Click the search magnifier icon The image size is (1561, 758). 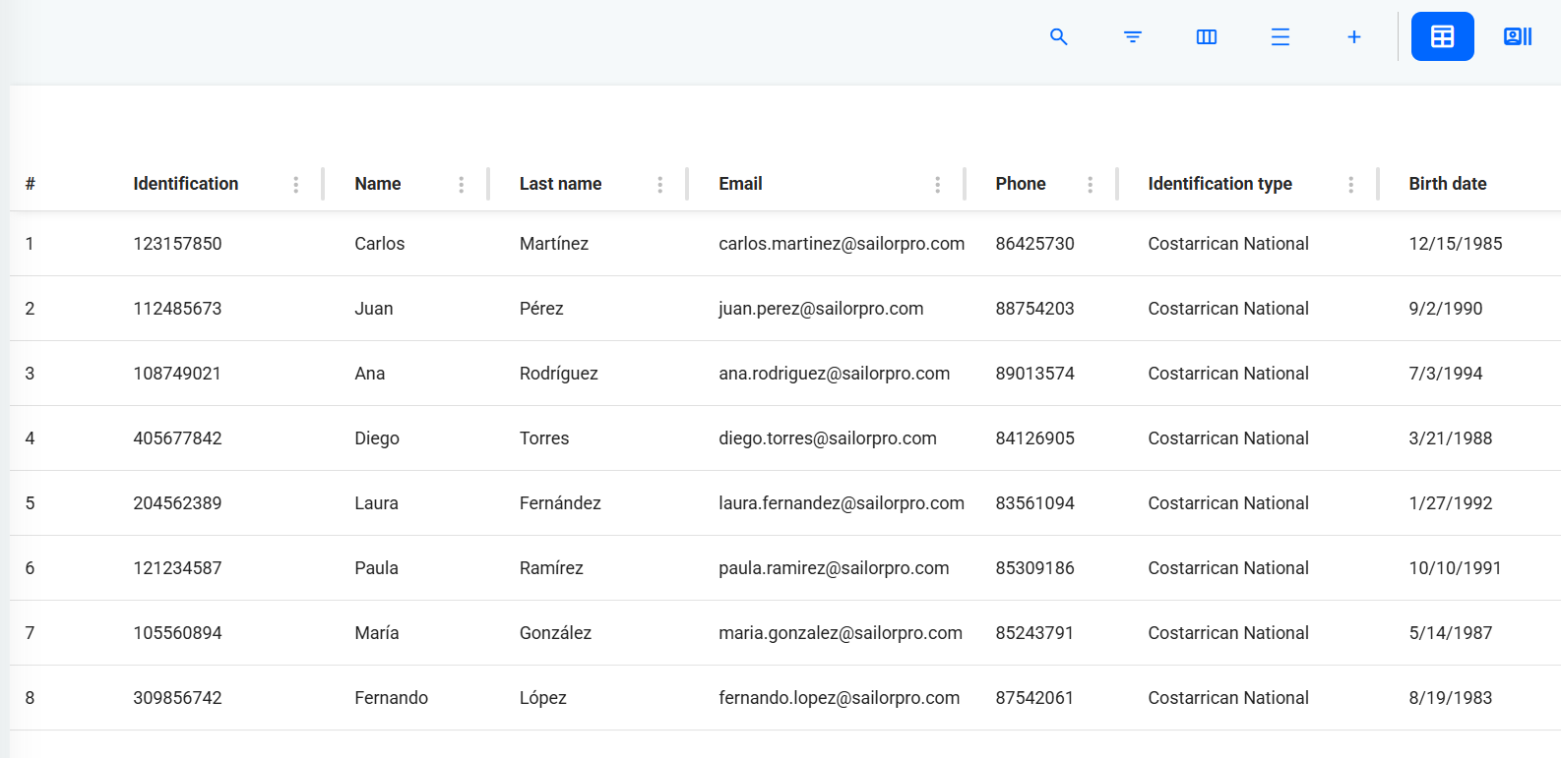(x=1059, y=37)
